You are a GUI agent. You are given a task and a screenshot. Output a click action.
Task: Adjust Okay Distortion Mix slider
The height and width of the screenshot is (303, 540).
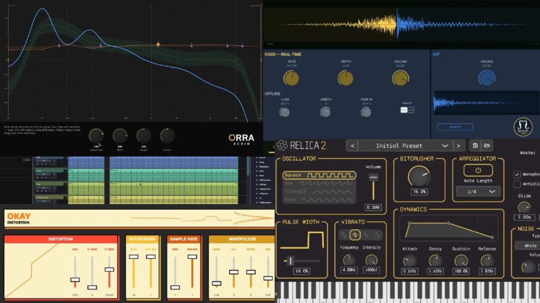point(75,280)
